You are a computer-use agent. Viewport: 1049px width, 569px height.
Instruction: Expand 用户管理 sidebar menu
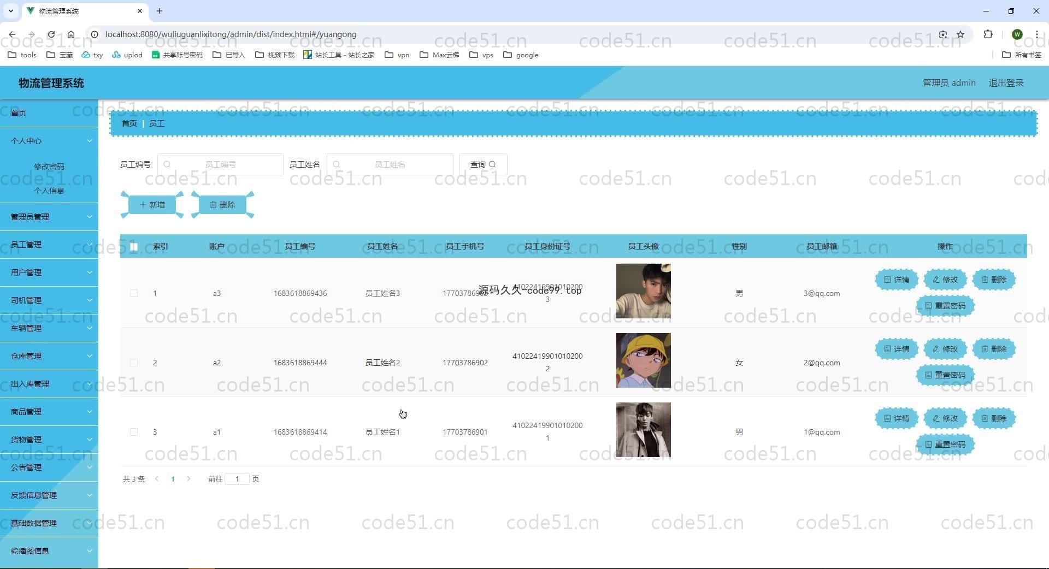49,272
